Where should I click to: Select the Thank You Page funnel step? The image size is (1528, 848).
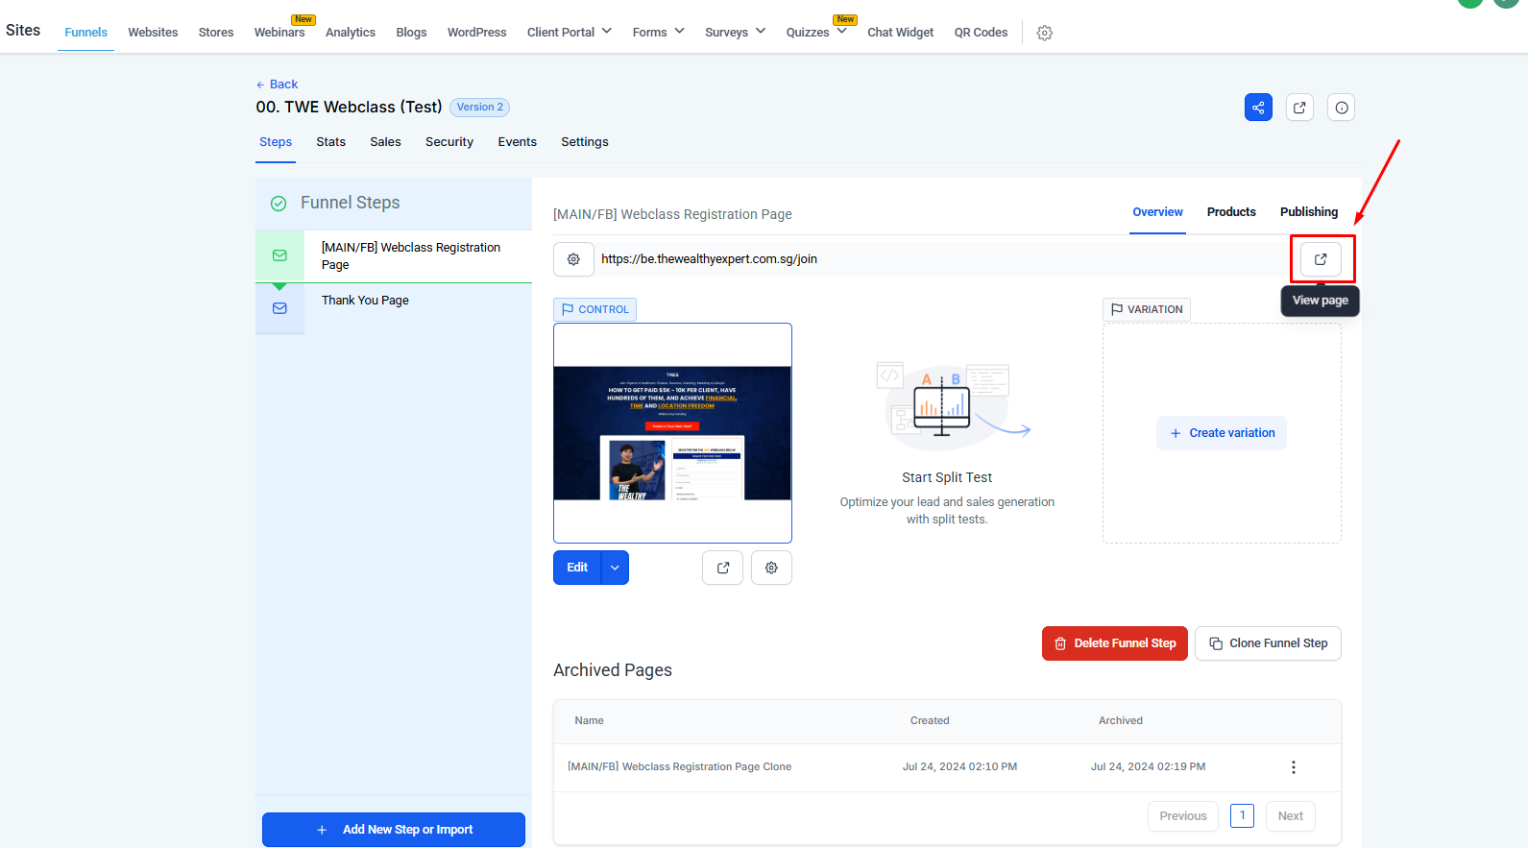(x=365, y=301)
